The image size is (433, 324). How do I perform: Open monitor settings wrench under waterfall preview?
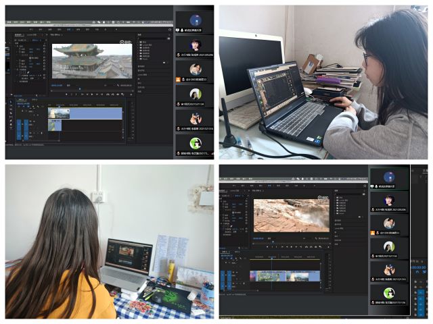[x=316, y=238]
